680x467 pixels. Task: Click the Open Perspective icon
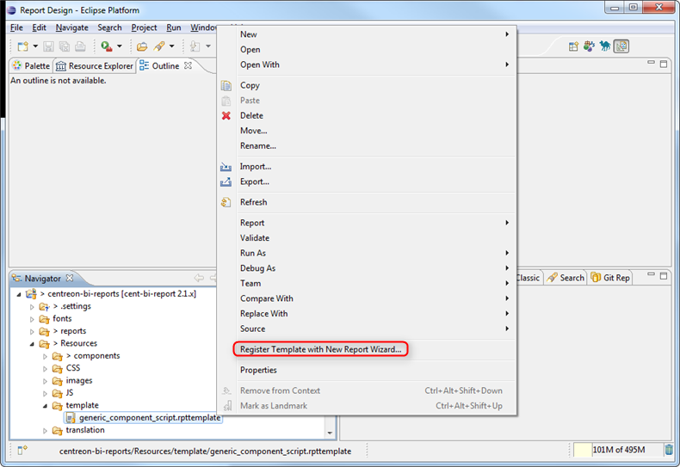[x=573, y=46]
